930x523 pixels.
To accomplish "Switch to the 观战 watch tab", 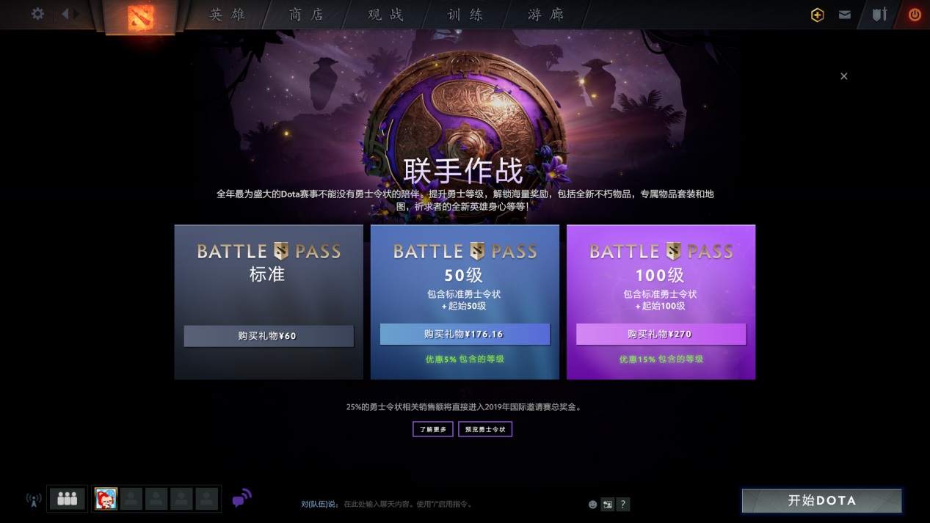I will (x=387, y=15).
